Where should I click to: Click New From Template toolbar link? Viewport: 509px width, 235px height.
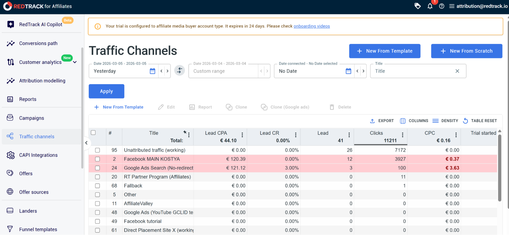119,107
